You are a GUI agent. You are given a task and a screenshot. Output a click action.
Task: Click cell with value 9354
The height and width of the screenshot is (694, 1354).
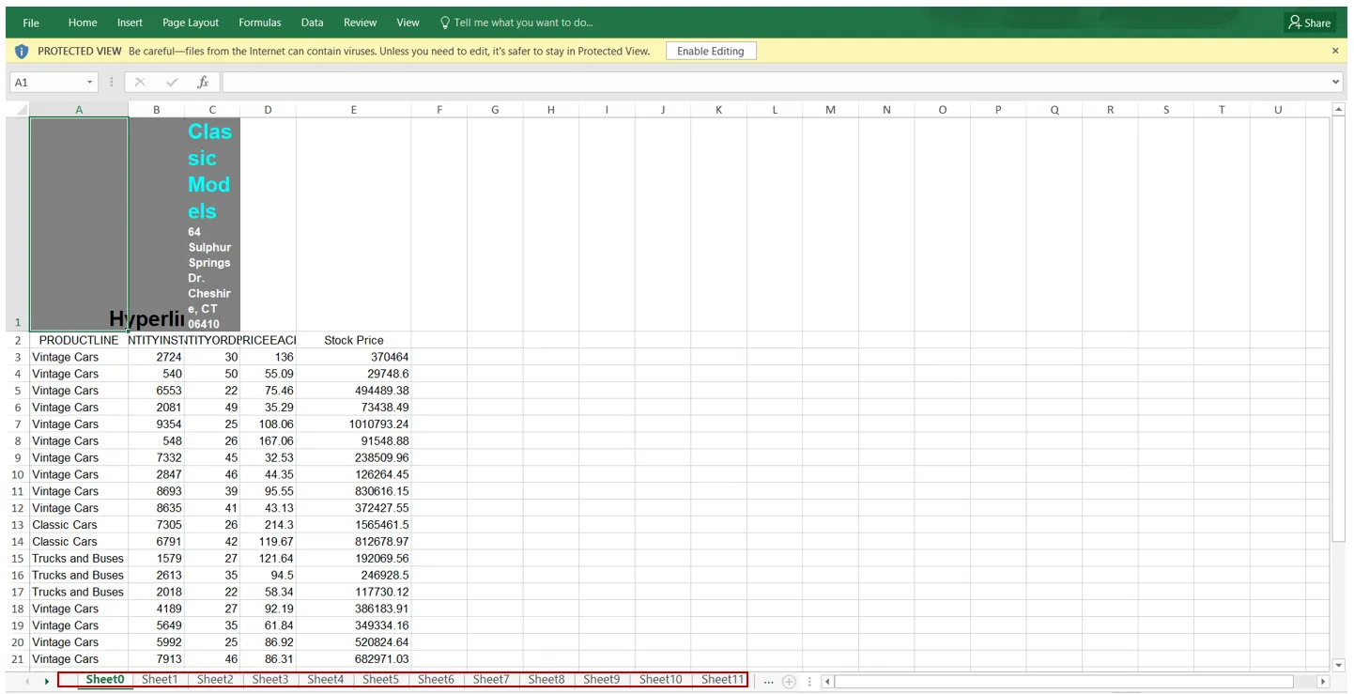tap(157, 424)
